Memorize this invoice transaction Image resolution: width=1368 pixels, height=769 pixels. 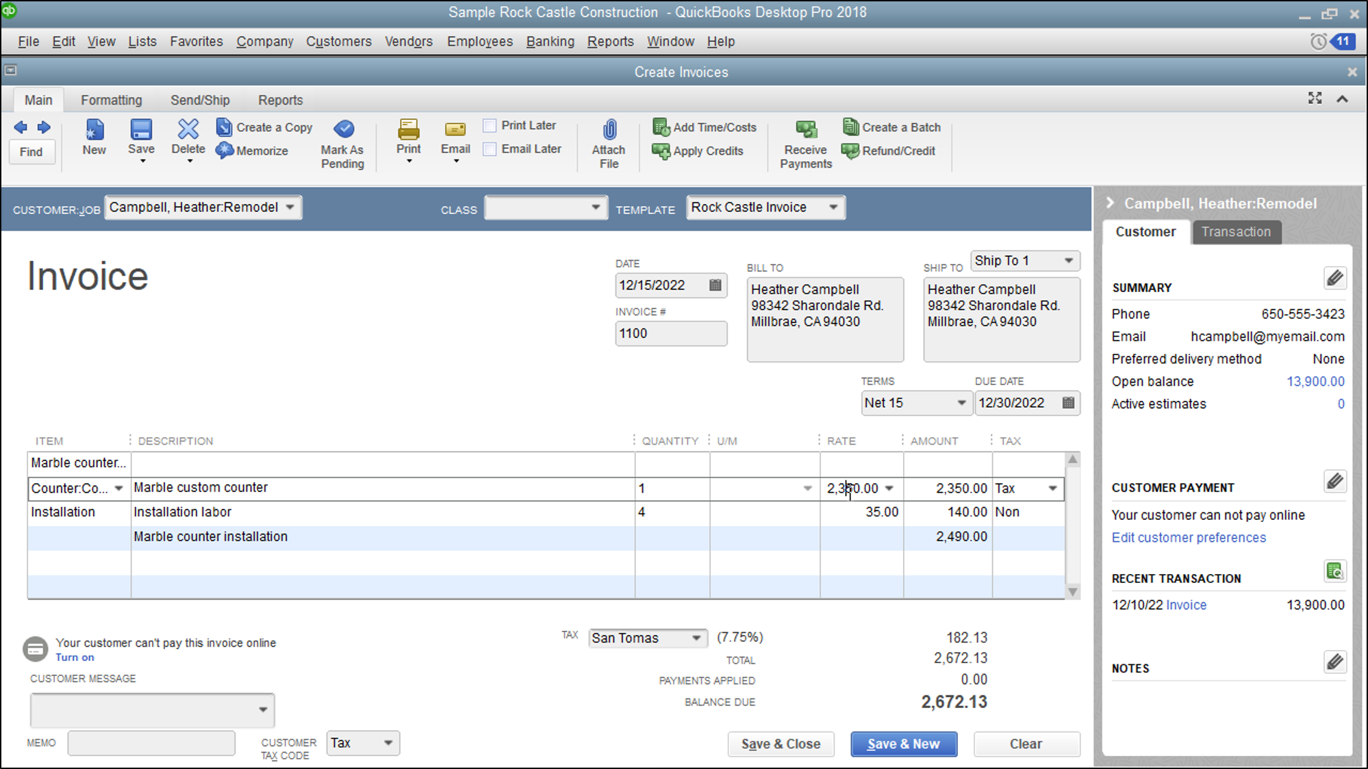pyautogui.click(x=252, y=151)
